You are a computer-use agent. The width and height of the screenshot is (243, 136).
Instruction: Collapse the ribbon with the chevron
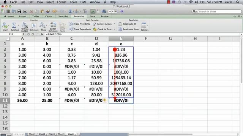coord(235,16)
